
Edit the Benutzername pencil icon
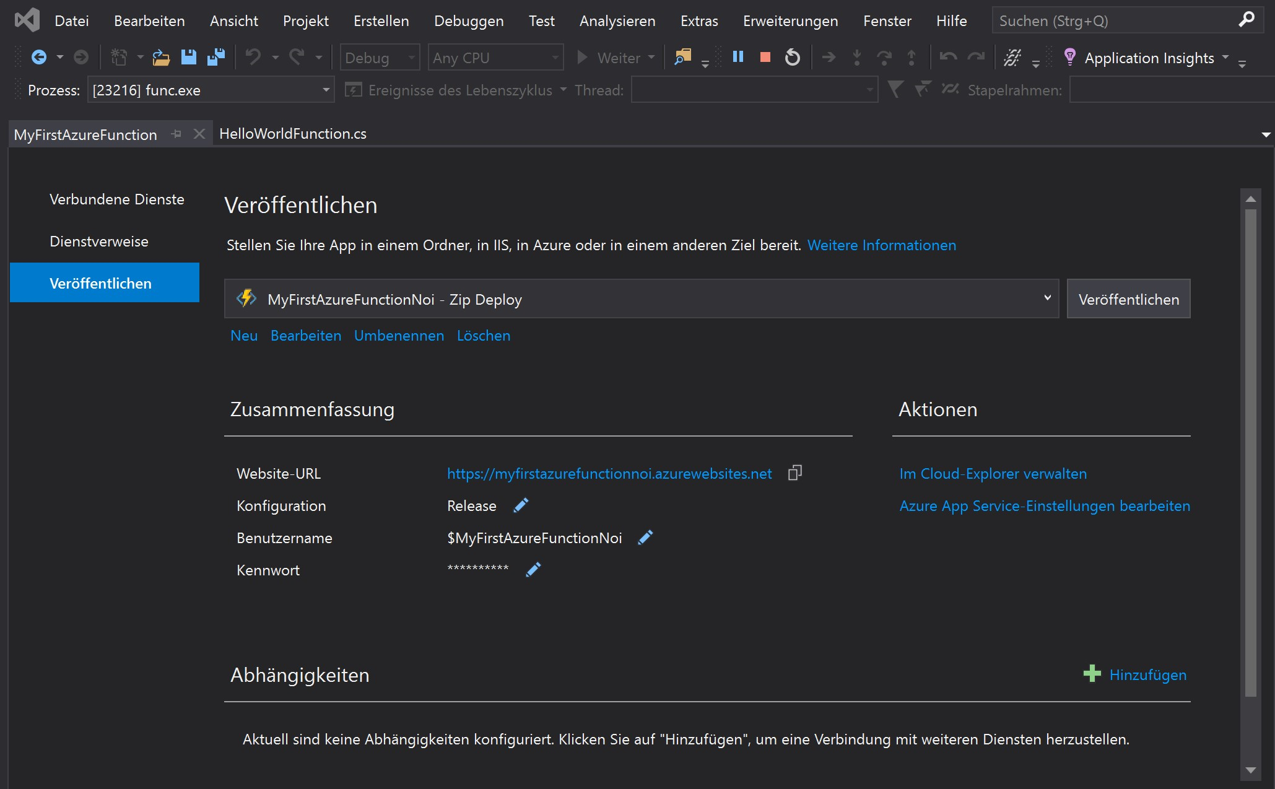pos(645,538)
